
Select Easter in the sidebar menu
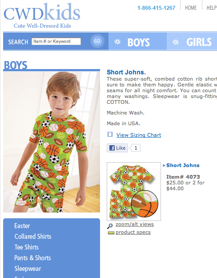(22, 226)
